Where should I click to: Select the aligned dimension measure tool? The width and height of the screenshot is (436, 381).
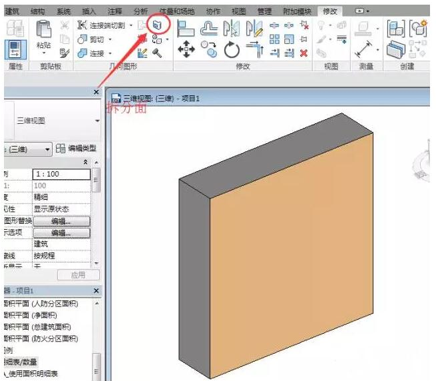tap(364, 51)
